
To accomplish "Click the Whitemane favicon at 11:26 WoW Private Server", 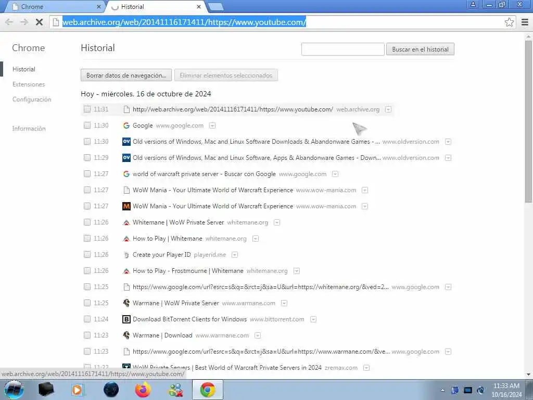I will tap(126, 222).
